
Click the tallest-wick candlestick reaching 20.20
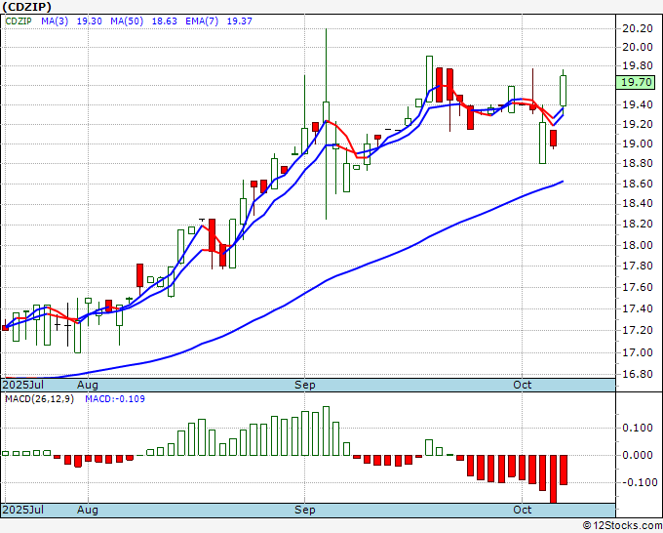[x=326, y=124]
